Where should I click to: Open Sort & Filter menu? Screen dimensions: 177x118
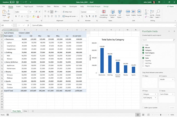click(x=152, y=14)
